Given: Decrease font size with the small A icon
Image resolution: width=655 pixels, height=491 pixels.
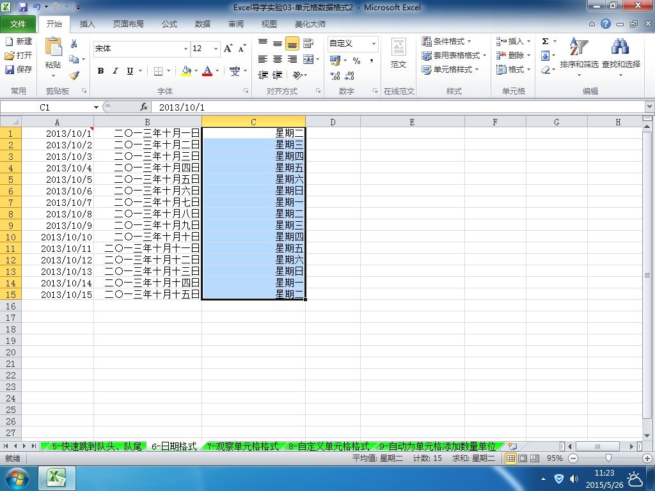Looking at the screenshot, I should click(x=242, y=49).
